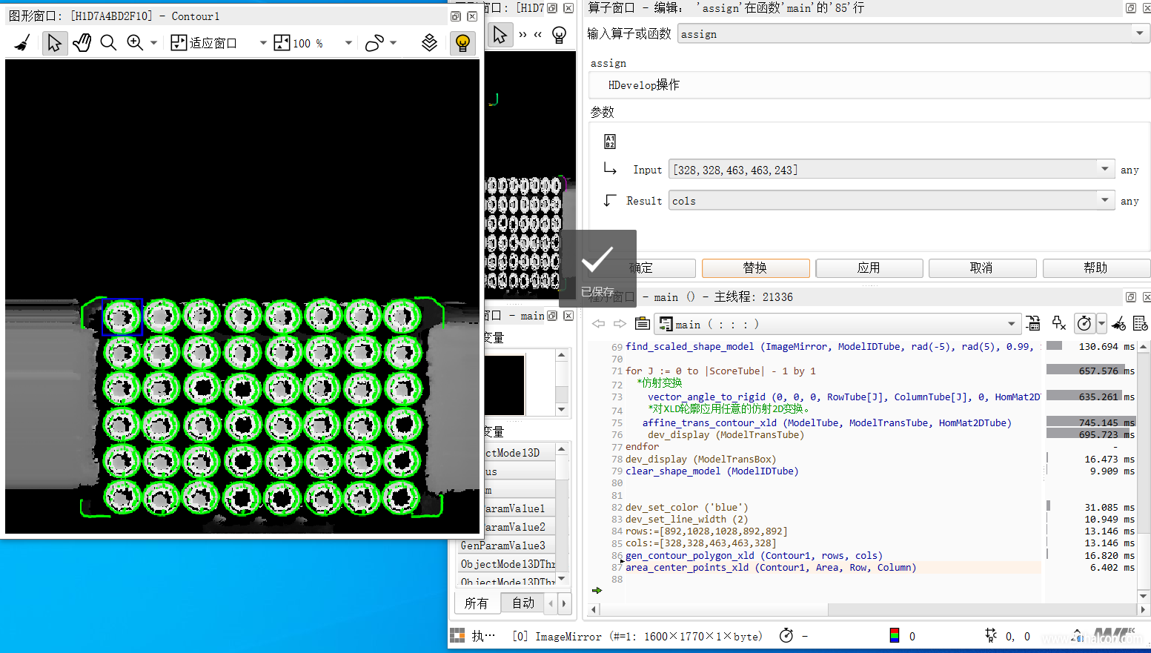Choose the magnifier tool
Screen dimensions: 1151x653
click(108, 43)
